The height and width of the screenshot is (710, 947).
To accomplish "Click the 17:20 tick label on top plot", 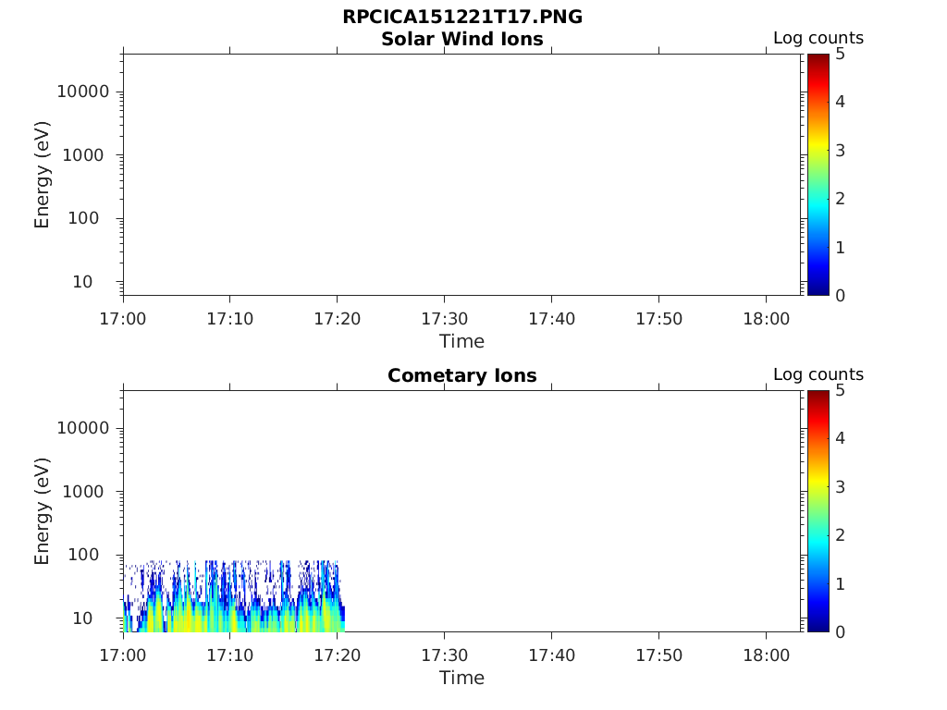I will [337, 319].
